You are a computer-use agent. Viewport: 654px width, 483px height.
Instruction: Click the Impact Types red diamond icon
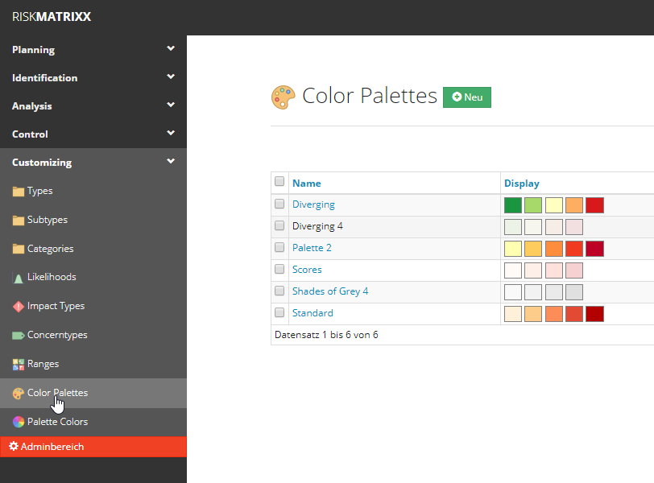pyautogui.click(x=18, y=307)
